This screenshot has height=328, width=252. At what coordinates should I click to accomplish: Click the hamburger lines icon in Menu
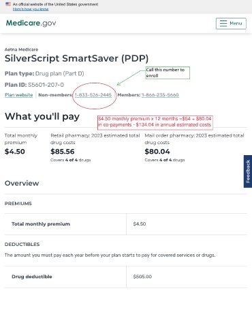point(223,23)
